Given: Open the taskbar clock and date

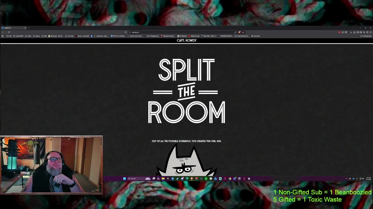Looking at the screenshot, I should pos(368,179).
